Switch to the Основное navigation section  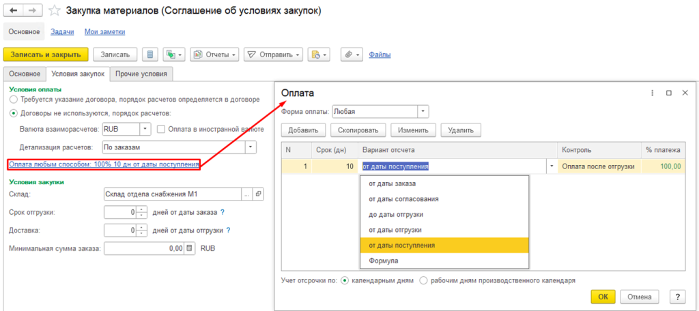coord(24,31)
